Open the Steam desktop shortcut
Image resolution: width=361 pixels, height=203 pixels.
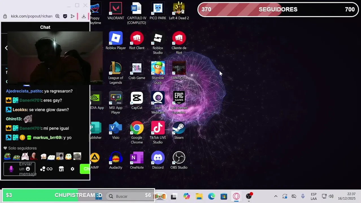coord(179,131)
